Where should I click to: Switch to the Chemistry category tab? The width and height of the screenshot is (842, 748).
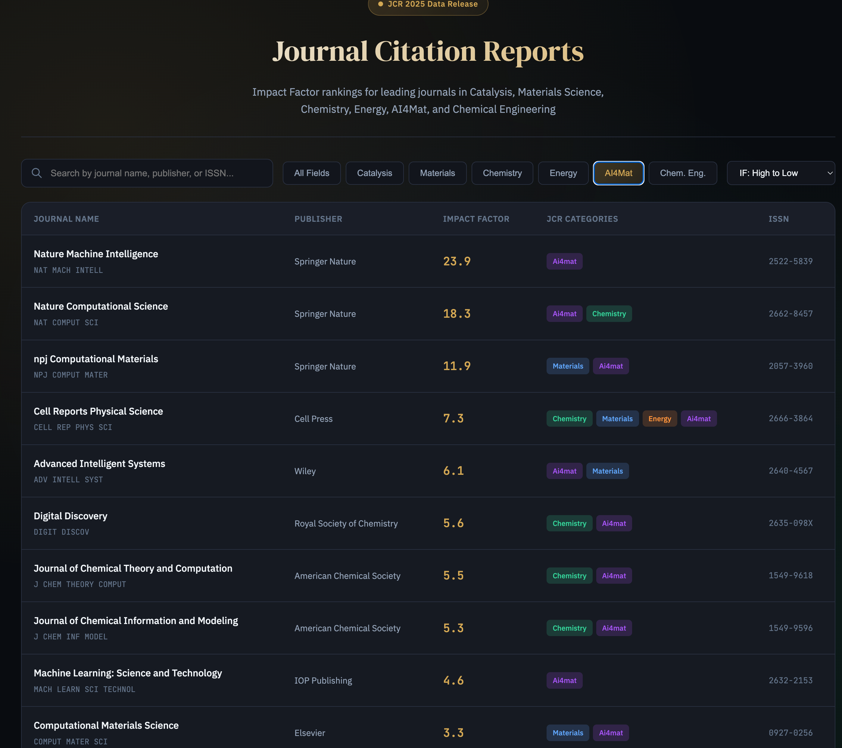click(x=502, y=173)
